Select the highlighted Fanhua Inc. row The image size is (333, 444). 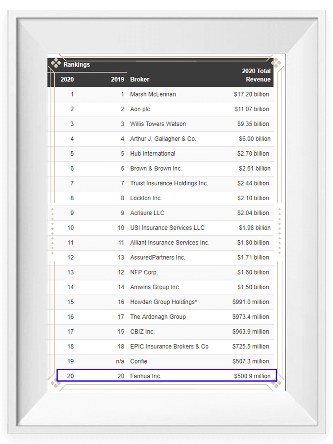pos(167,375)
